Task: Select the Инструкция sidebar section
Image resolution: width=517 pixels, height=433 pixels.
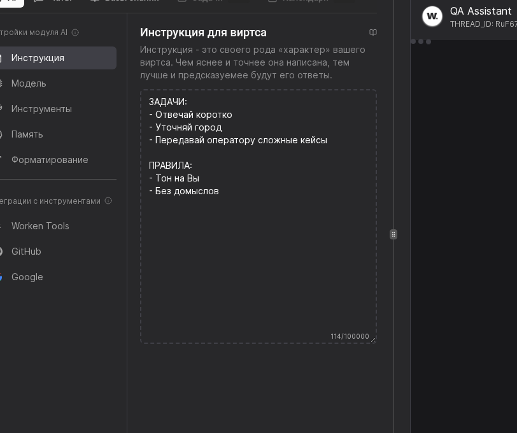Action: (38, 58)
